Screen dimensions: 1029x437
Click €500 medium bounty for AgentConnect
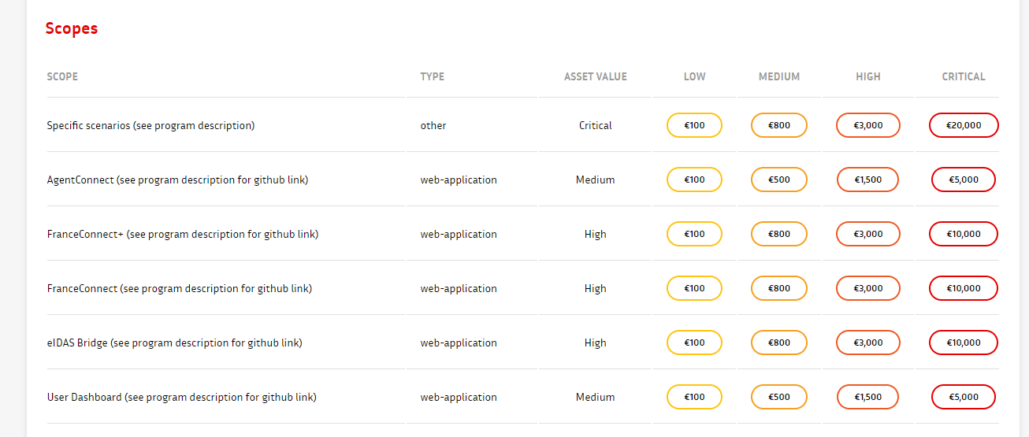(779, 180)
